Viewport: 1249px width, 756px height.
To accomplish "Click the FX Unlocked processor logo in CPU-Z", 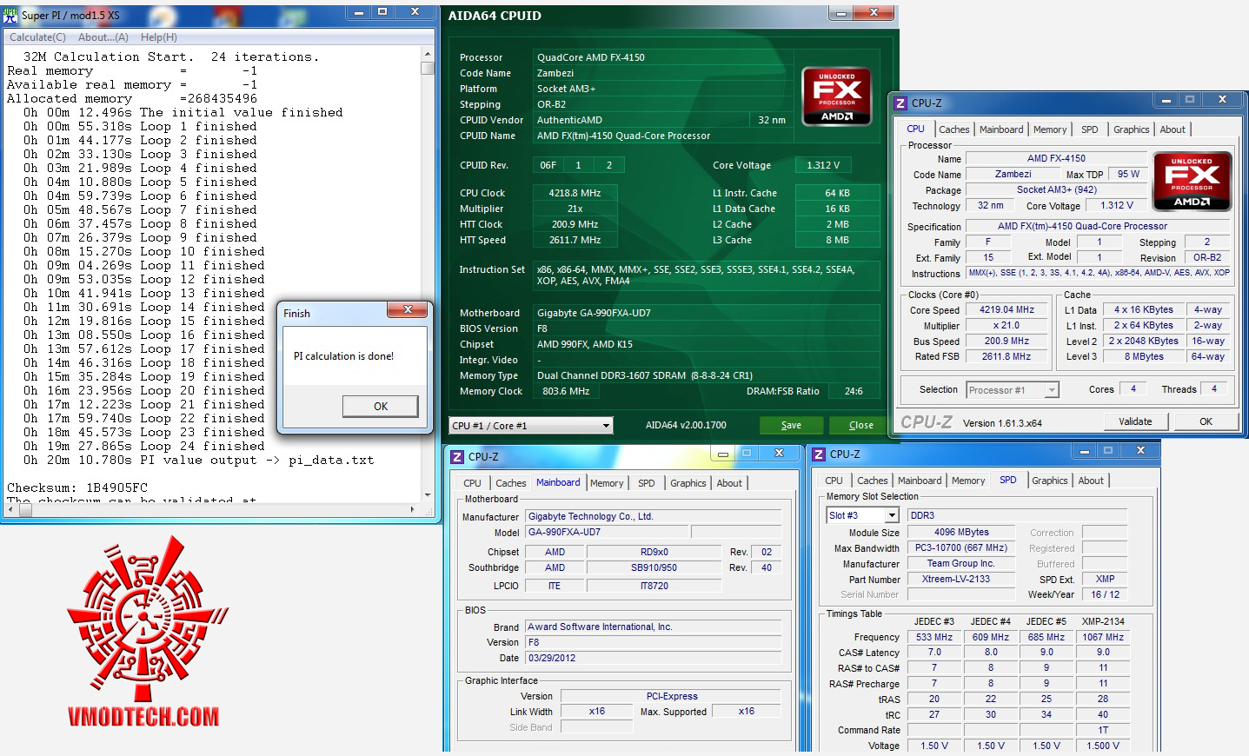I will tap(1192, 182).
